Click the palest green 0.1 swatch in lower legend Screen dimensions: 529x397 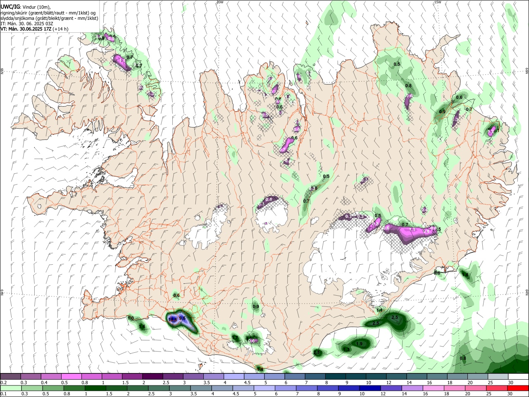coord(11,388)
